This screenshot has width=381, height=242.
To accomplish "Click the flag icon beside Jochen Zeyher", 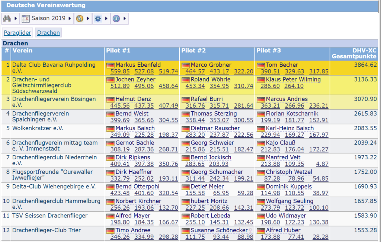I will pos(110,80).
